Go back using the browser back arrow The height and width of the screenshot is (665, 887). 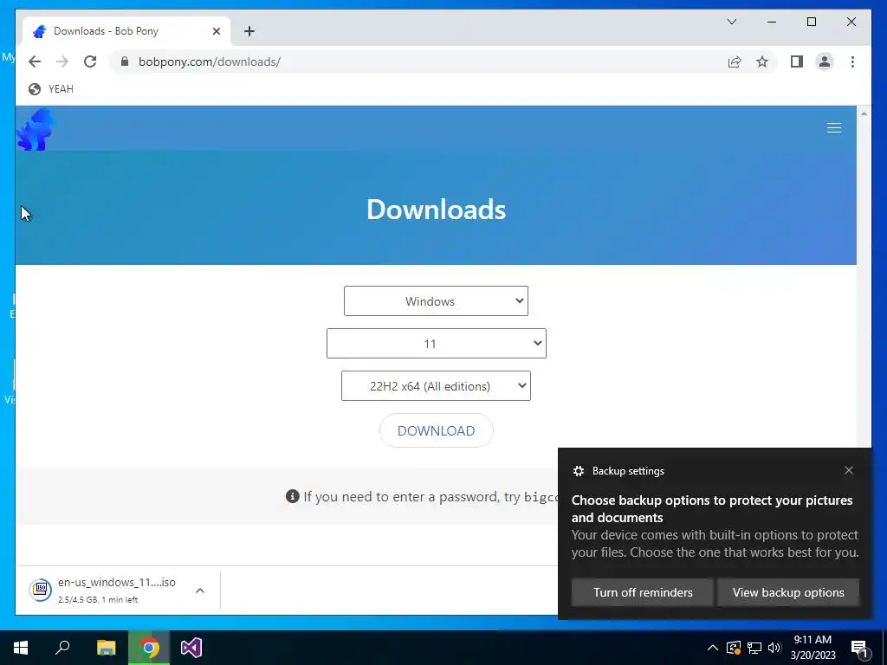[35, 61]
